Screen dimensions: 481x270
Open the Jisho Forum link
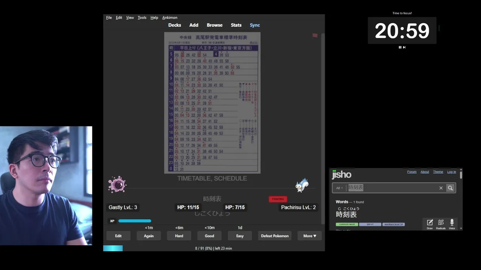click(412, 172)
